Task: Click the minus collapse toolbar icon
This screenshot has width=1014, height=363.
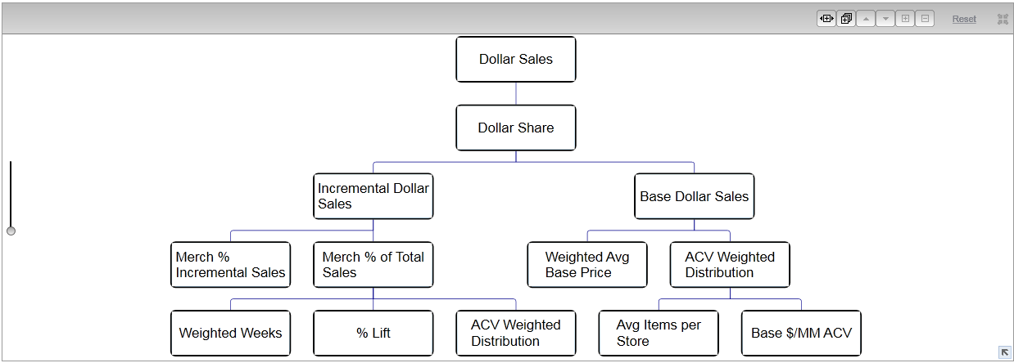Action: 925,19
